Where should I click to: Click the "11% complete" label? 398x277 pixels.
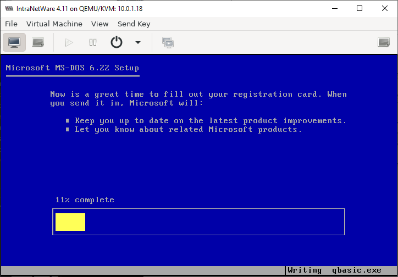85,200
